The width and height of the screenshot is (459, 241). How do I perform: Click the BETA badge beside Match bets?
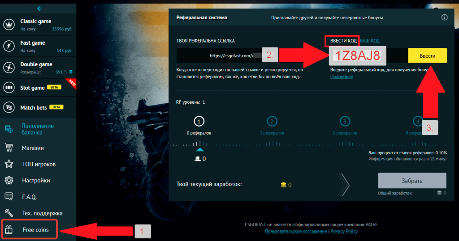tap(56, 107)
